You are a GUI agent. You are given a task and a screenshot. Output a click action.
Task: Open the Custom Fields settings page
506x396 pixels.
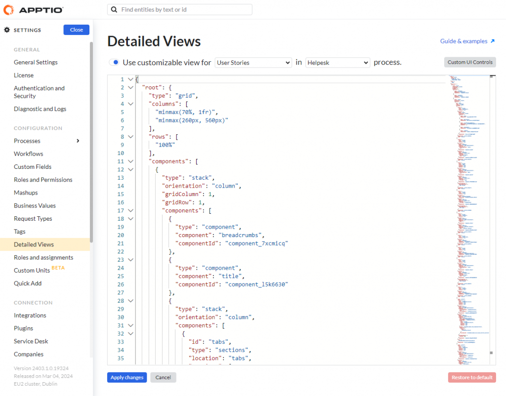pyautogui.click(x=33, y=167)
